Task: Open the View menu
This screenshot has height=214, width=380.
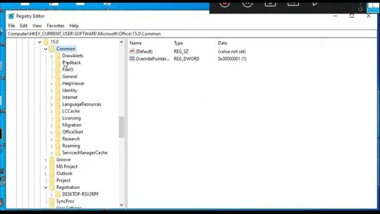Action: [x=37, y=26]
